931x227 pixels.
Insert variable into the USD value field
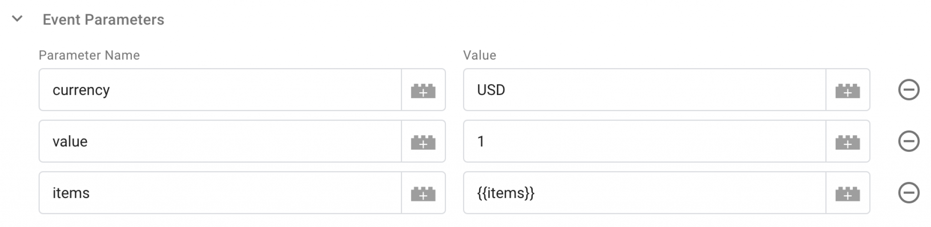pyautogui.click(x=847, y=90)
